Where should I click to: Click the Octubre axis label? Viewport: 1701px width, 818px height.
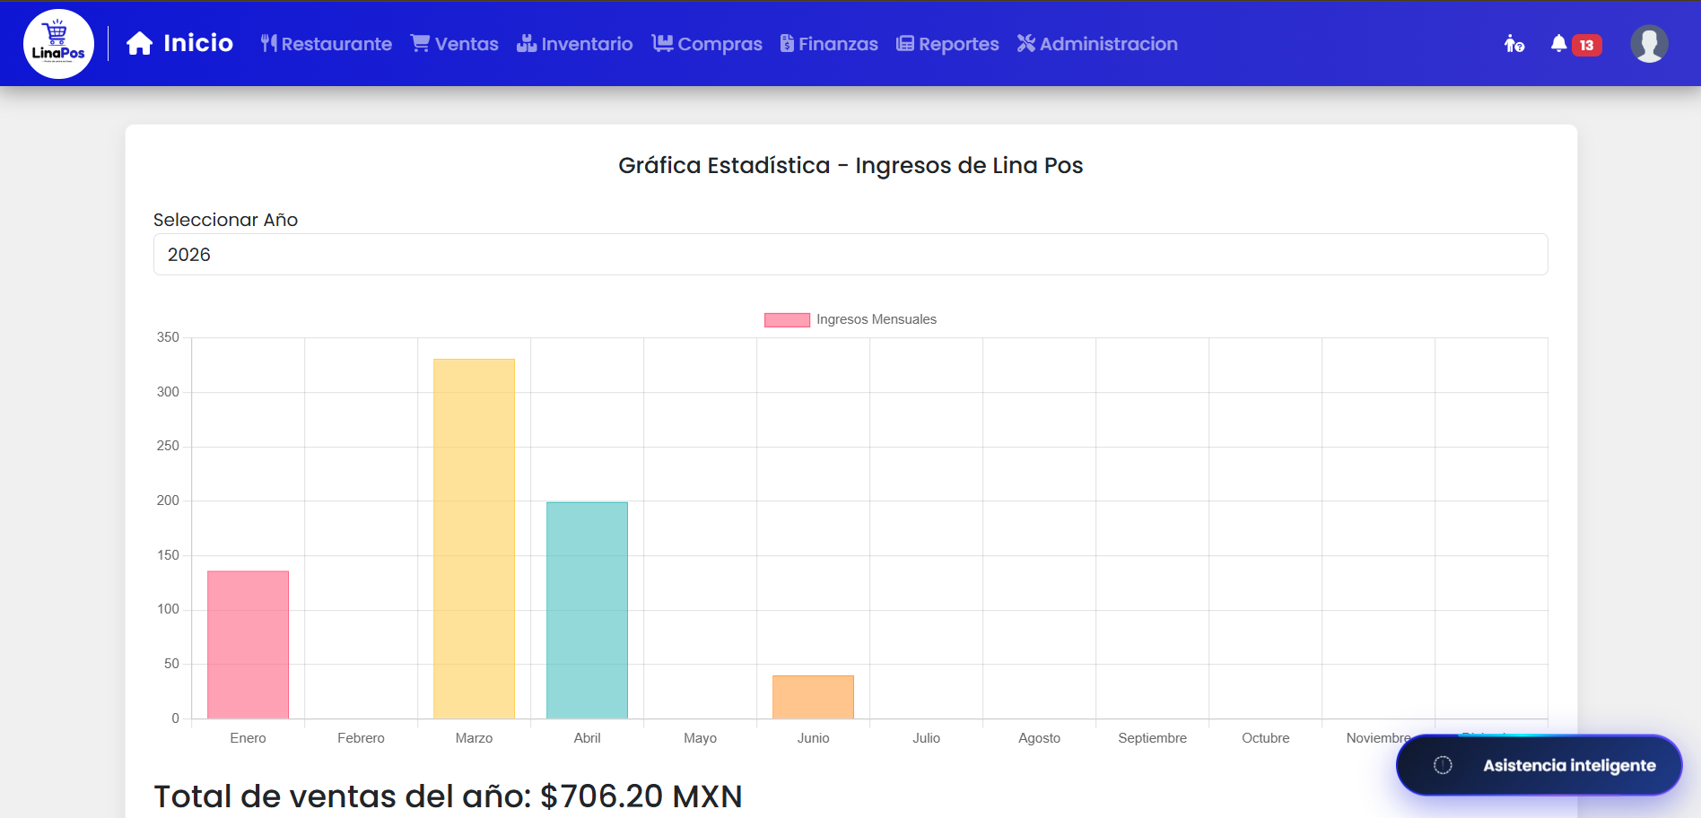coord(1265,738)
